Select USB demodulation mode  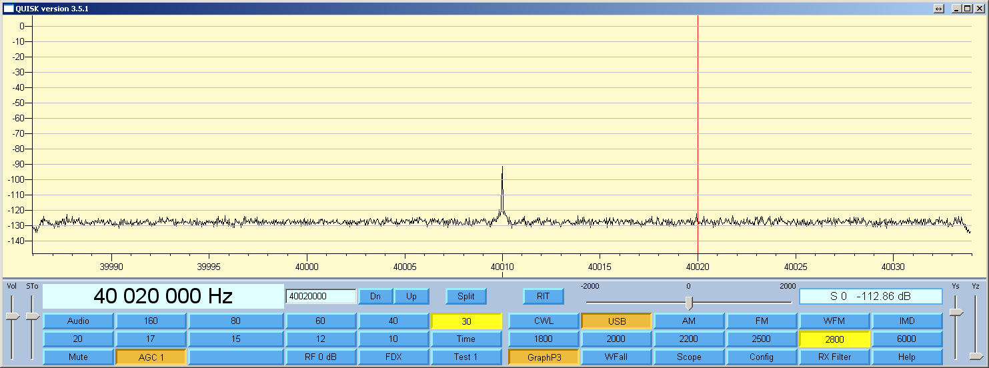tap(616, 321)
